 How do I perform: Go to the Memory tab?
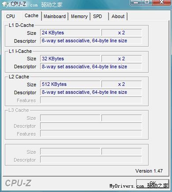coord(79,16)
